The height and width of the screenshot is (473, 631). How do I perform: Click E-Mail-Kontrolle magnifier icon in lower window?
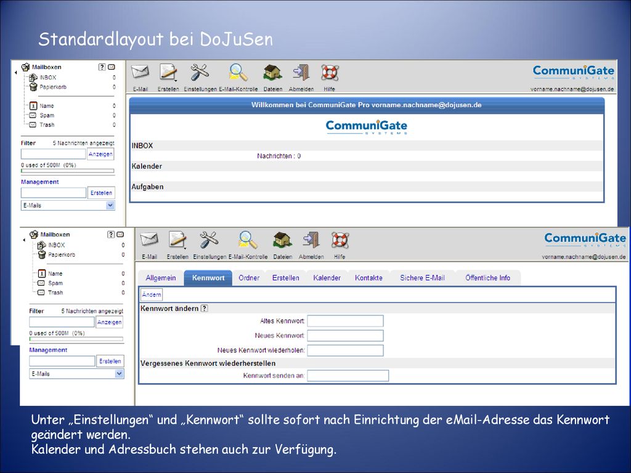(248, 240)
